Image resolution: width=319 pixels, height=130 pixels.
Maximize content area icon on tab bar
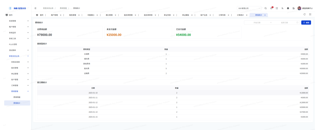[310, 15]
